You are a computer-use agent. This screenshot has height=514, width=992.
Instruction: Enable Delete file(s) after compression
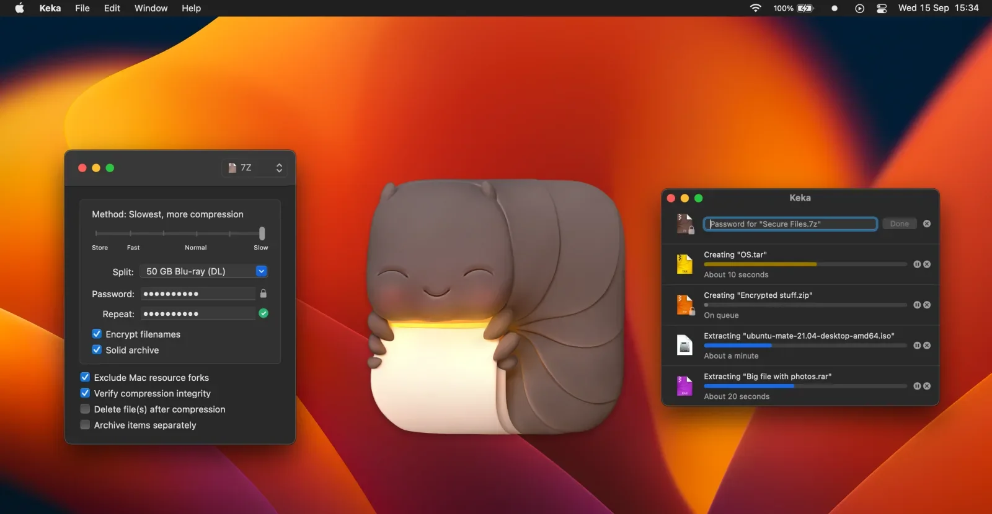[85, 409]
